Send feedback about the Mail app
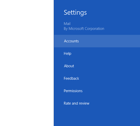 97,78
